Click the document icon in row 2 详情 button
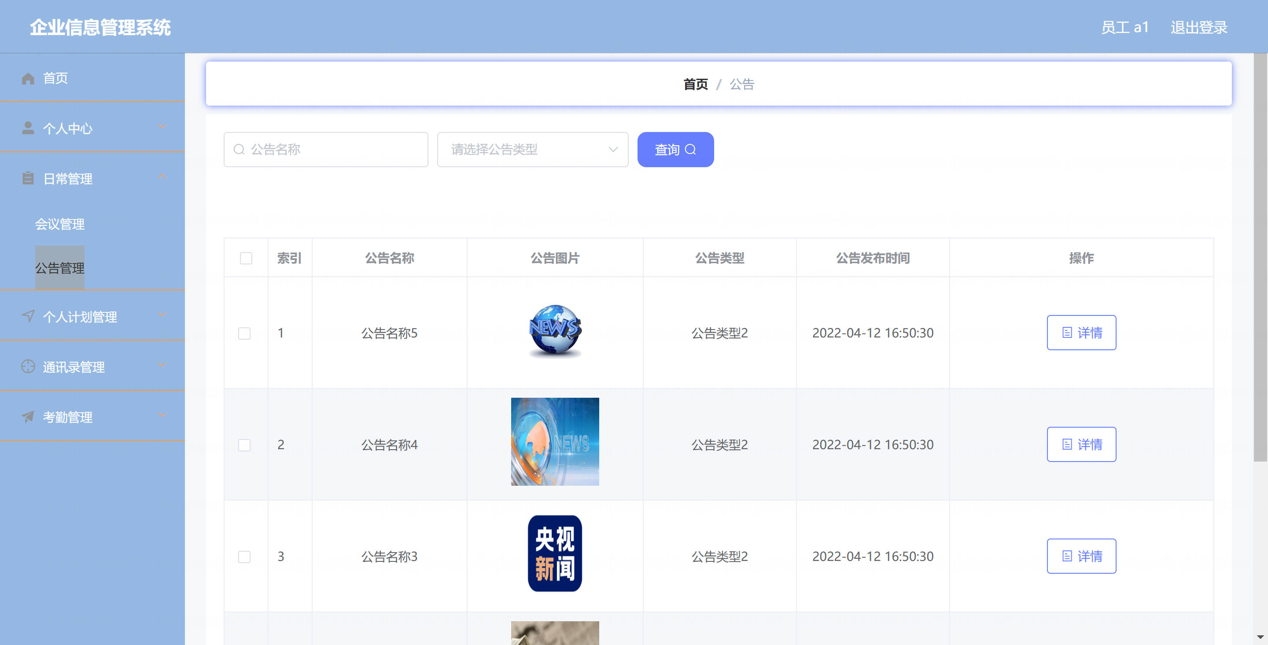The height and width of the screenshot is (645, 1268). click(1067, 444)
